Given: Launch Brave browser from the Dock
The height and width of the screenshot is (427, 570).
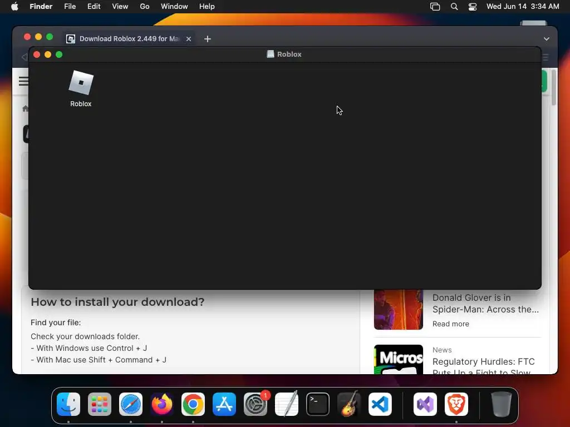Looking at the screenshot, I should [456, 404].
